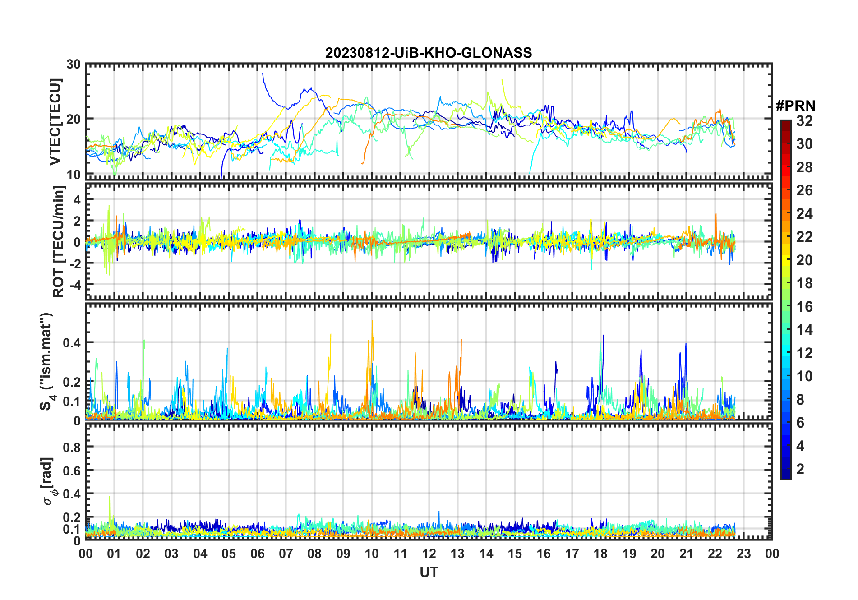Select x-axis hour label 20

pyautogui.click(x=658, y=554)
